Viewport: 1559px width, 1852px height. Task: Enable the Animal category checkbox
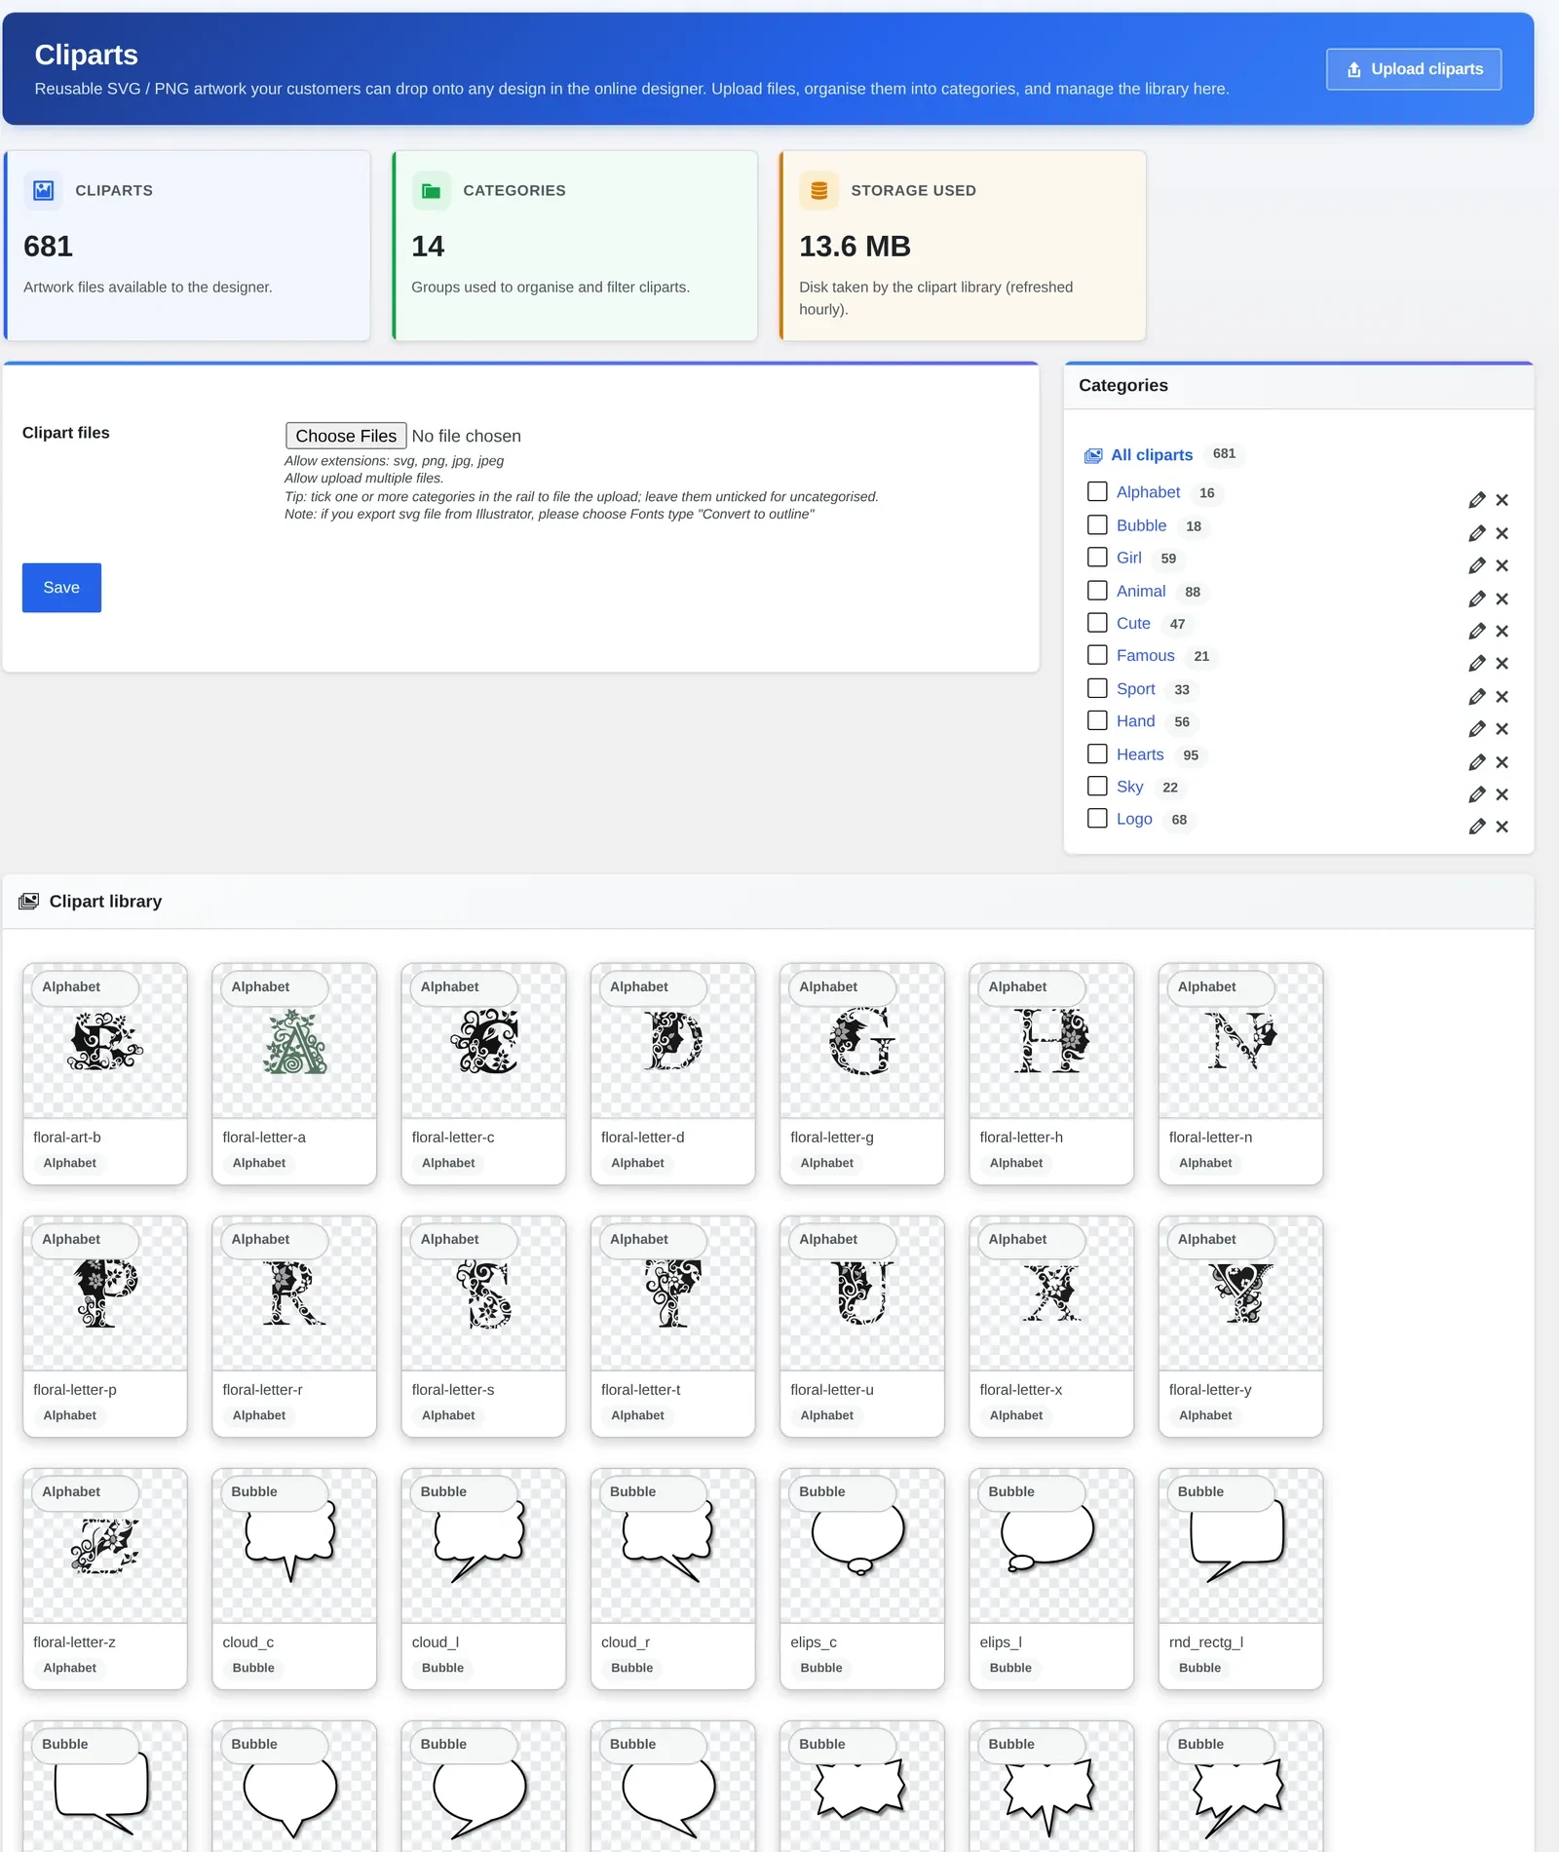click(x=1097, y=590)
